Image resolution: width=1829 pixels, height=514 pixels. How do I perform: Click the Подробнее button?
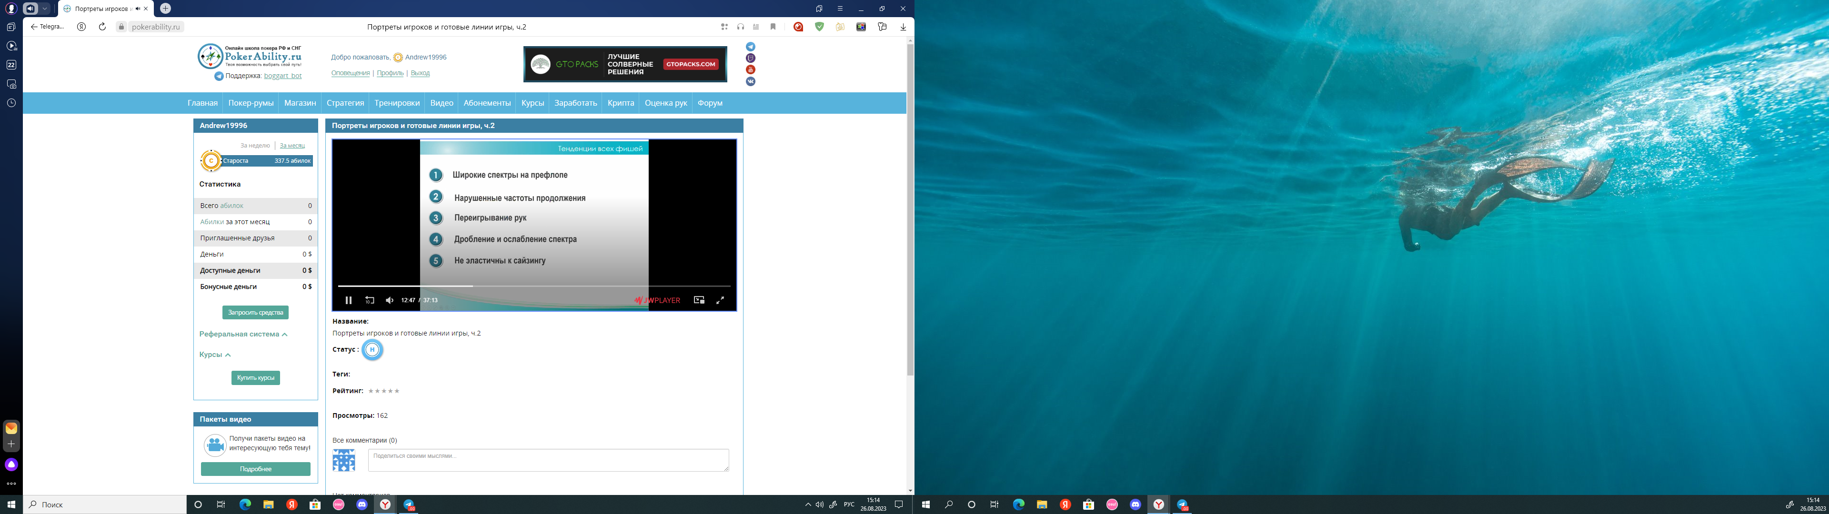256,469
